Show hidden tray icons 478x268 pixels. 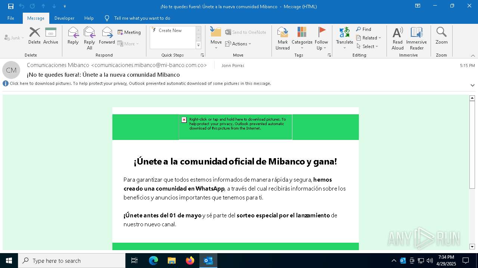tap(394, 261)
